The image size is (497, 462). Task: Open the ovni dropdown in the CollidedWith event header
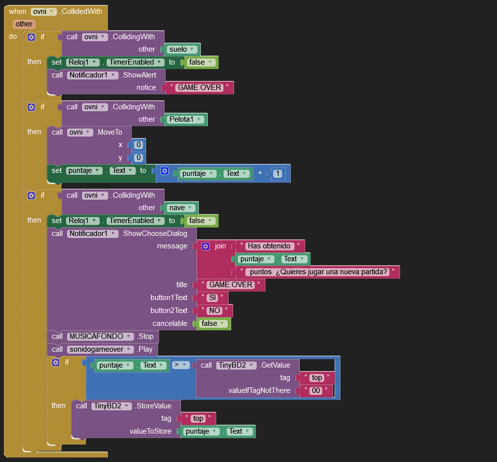44,11
